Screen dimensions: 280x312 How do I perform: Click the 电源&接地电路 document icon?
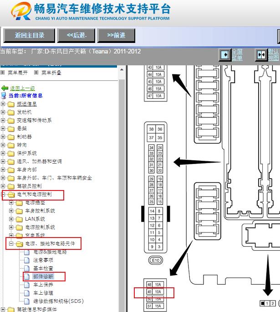click(x=27, y=252)
